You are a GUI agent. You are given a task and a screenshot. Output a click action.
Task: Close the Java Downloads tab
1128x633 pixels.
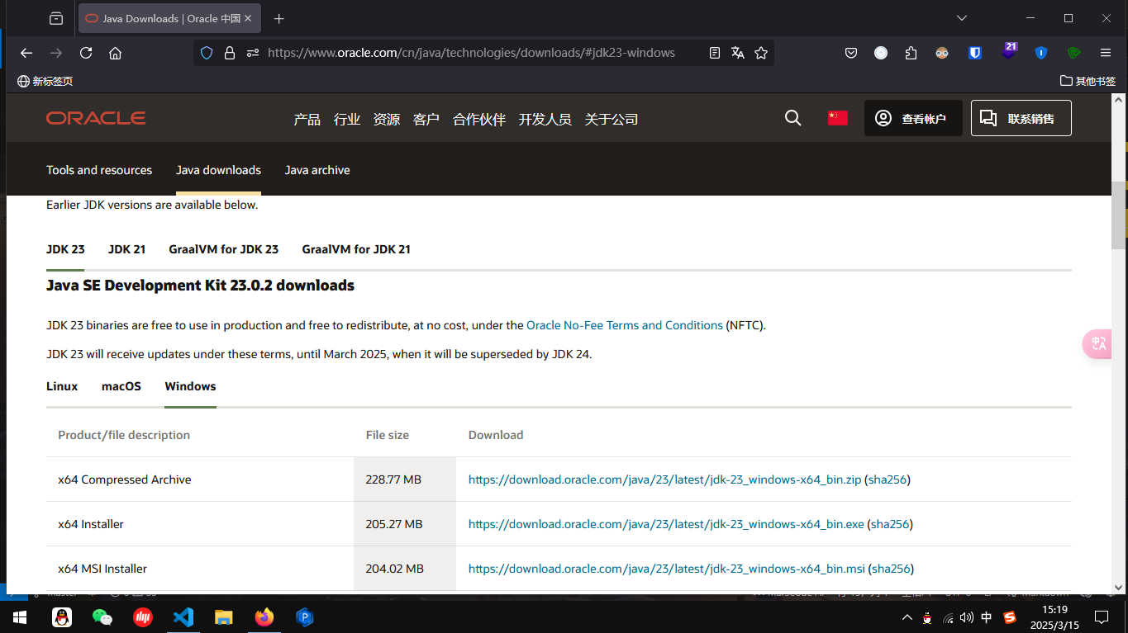pyautogui.click(x=248, y=18)
